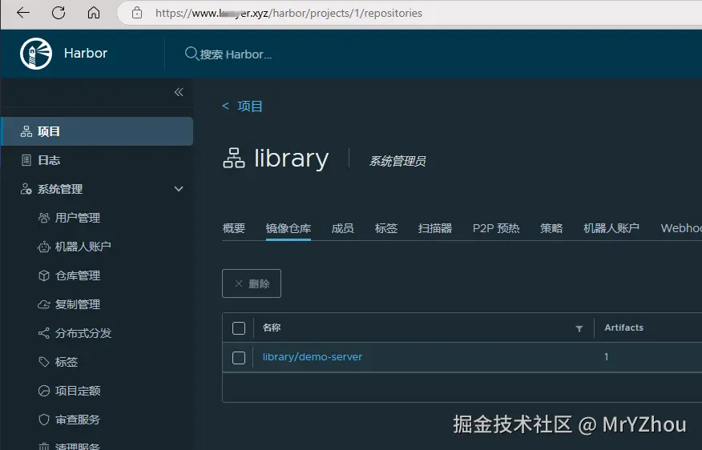This screenshot has height=450, width=702.
Task: Open the 标签 tab in project
Action: (x=386, y=228)
